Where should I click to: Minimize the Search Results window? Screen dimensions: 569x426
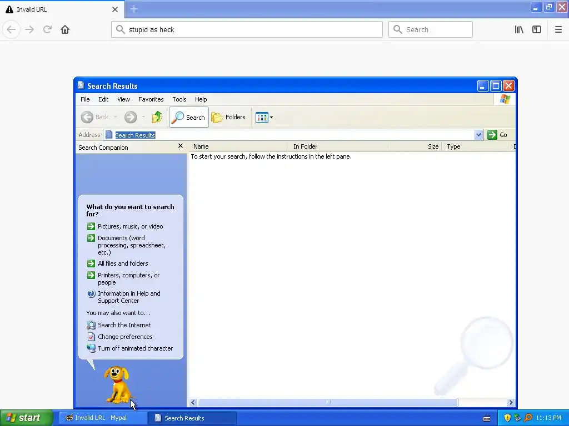tap(483, 86)
